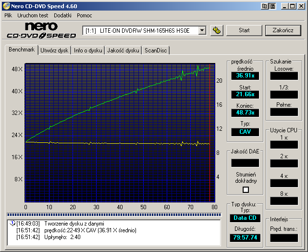Click the copy-to-clipboard icon in the title bar
This screenshot has height=252, width=308.
click(x=265, y=6)
